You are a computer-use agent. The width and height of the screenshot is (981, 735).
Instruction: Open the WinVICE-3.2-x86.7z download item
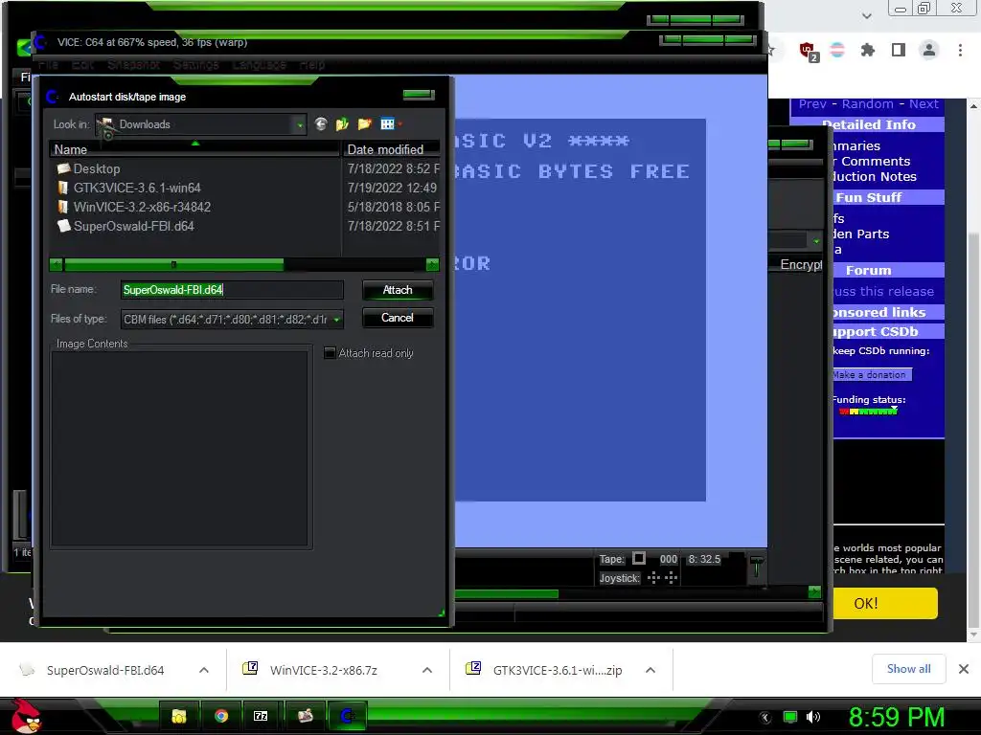coord(324,670)
